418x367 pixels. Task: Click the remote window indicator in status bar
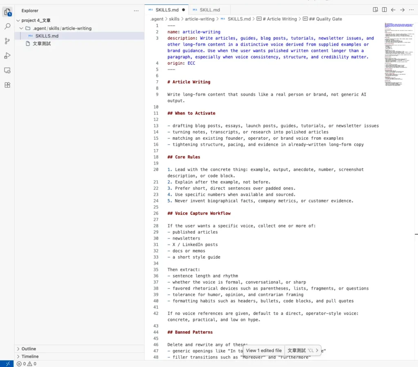7,364
